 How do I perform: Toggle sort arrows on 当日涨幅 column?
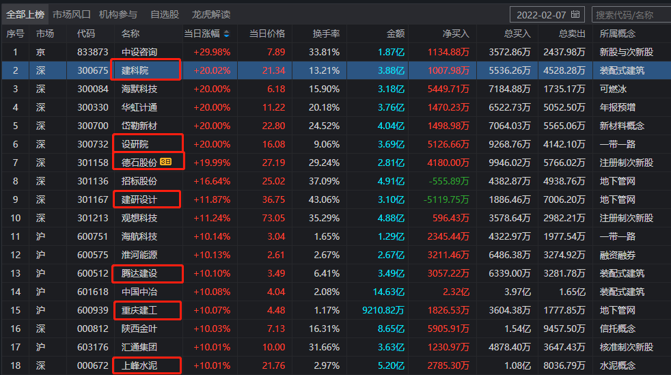coord(227,33)
